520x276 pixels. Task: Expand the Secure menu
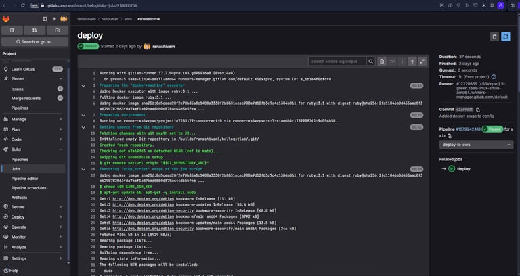[x=32, y=207]
